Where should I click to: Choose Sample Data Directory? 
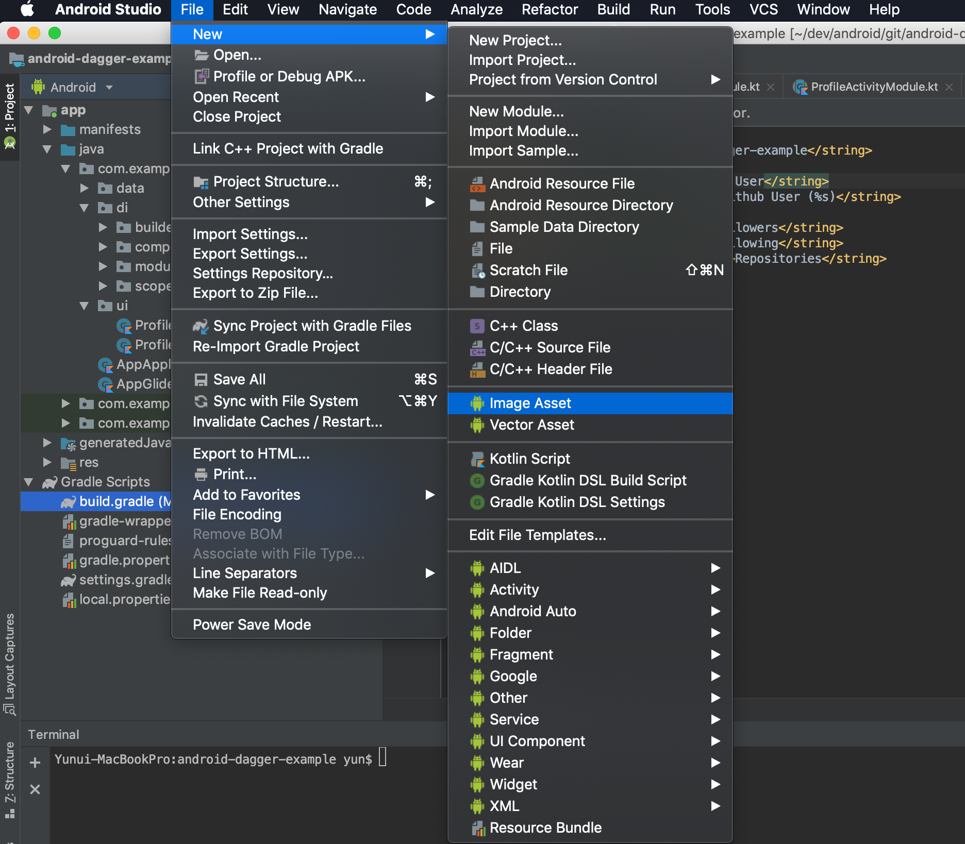(590, 227)
